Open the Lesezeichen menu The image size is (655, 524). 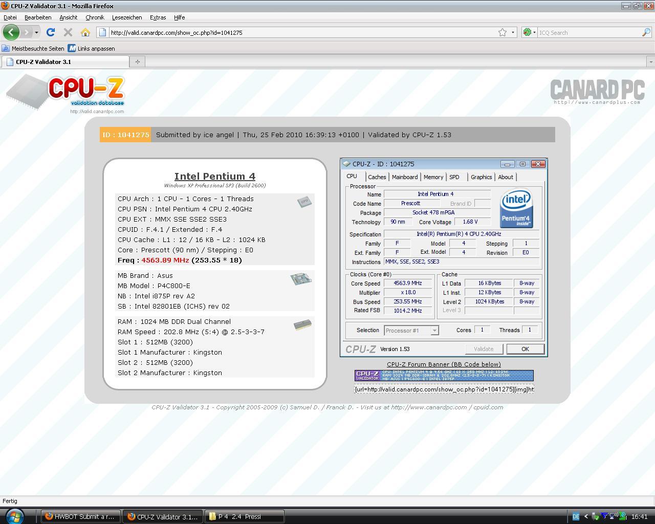coord(127,17)
